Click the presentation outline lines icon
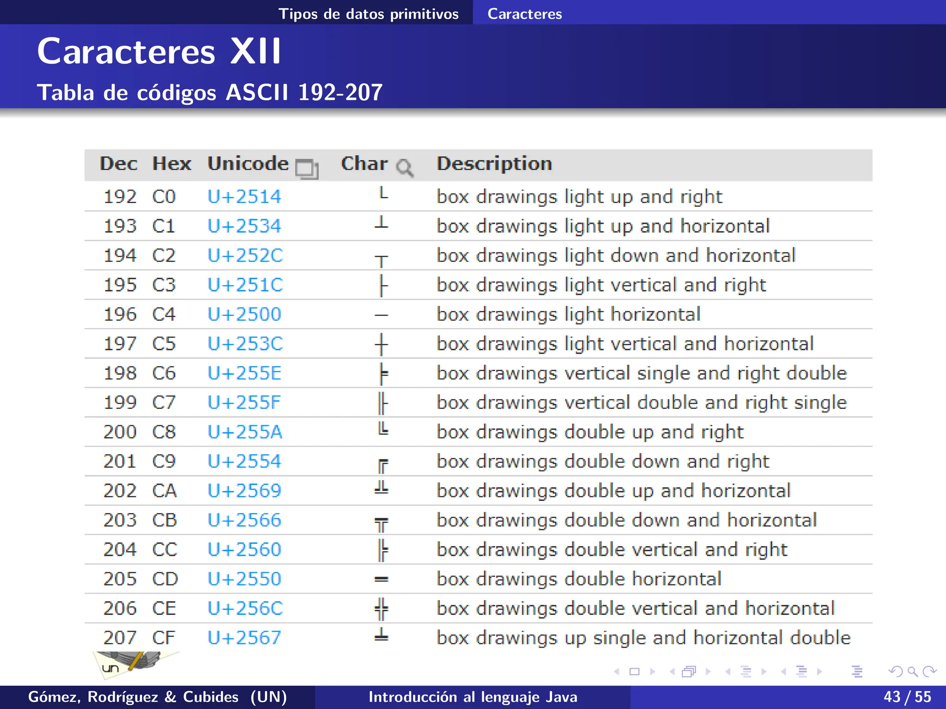The image size is (946, 709). pyautogui.click(x=857, y=672)
